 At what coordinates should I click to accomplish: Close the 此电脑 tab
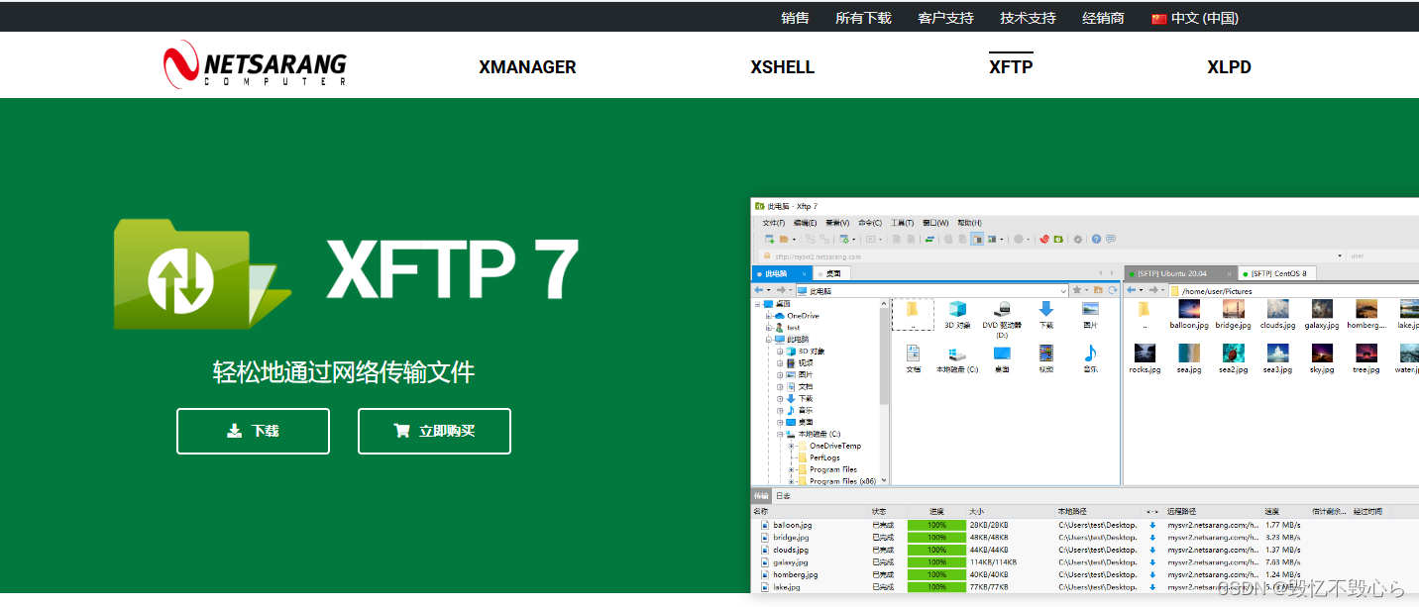[804, 273]
